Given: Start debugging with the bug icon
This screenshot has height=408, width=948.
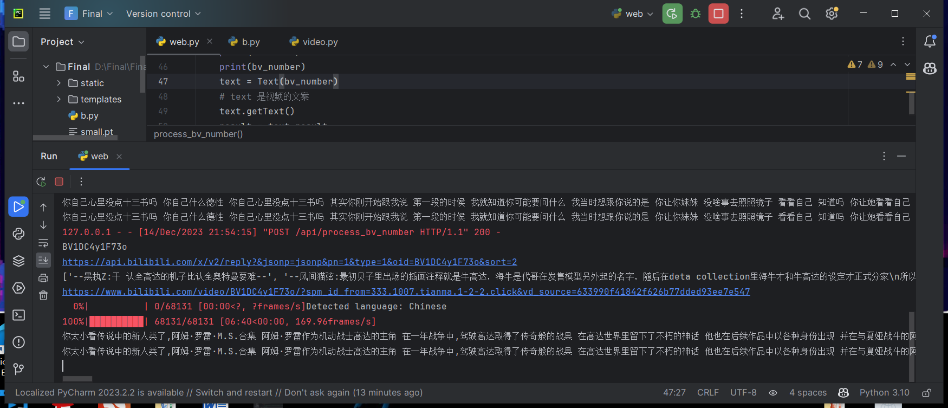Looking at the screenshot, I should [x=696, y=14].
